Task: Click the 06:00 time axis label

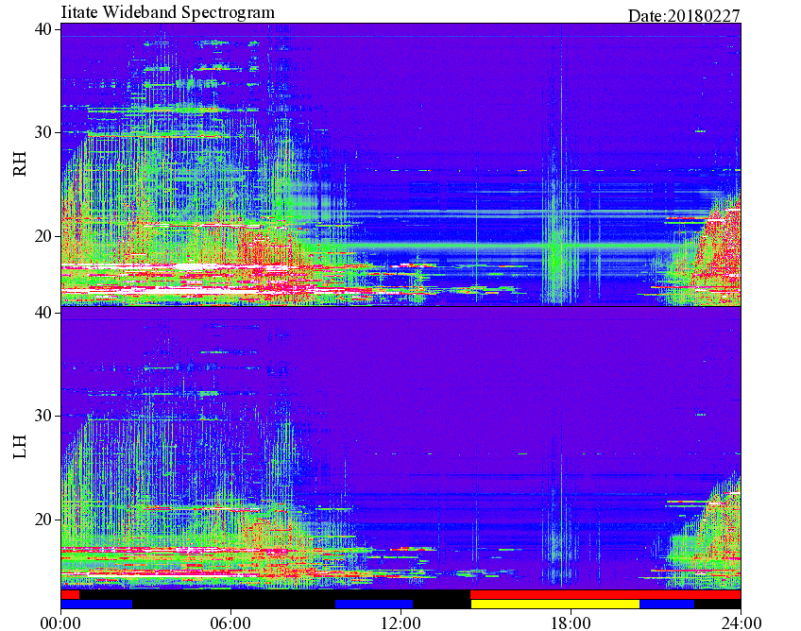Action: (x=230, y=623)
